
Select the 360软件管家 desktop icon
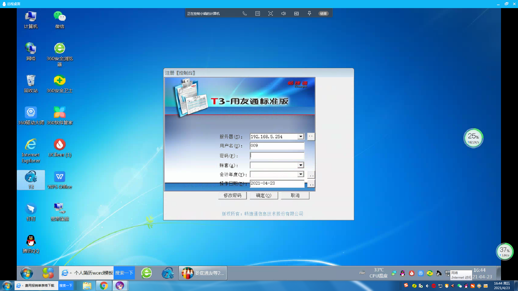tap(60, 116)
